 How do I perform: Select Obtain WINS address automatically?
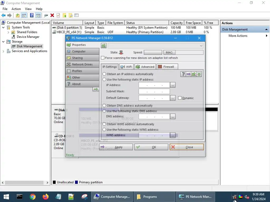point(104,124)
